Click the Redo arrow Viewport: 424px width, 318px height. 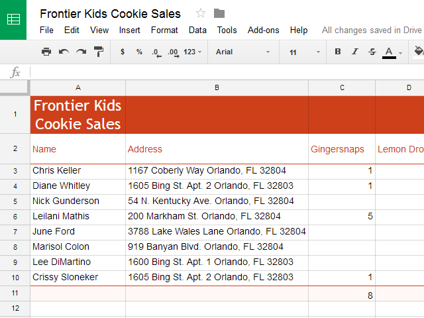pos(81,52)
